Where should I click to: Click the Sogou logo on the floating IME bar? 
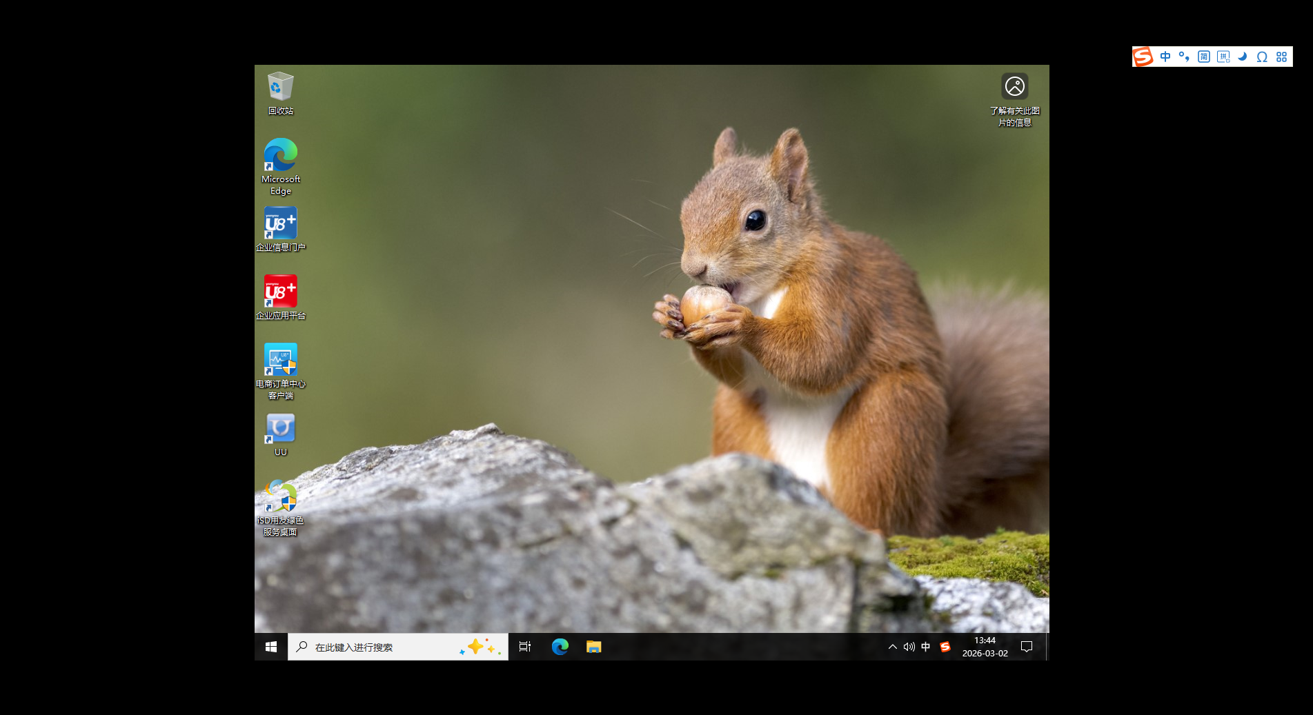[x=1143, y=57]
